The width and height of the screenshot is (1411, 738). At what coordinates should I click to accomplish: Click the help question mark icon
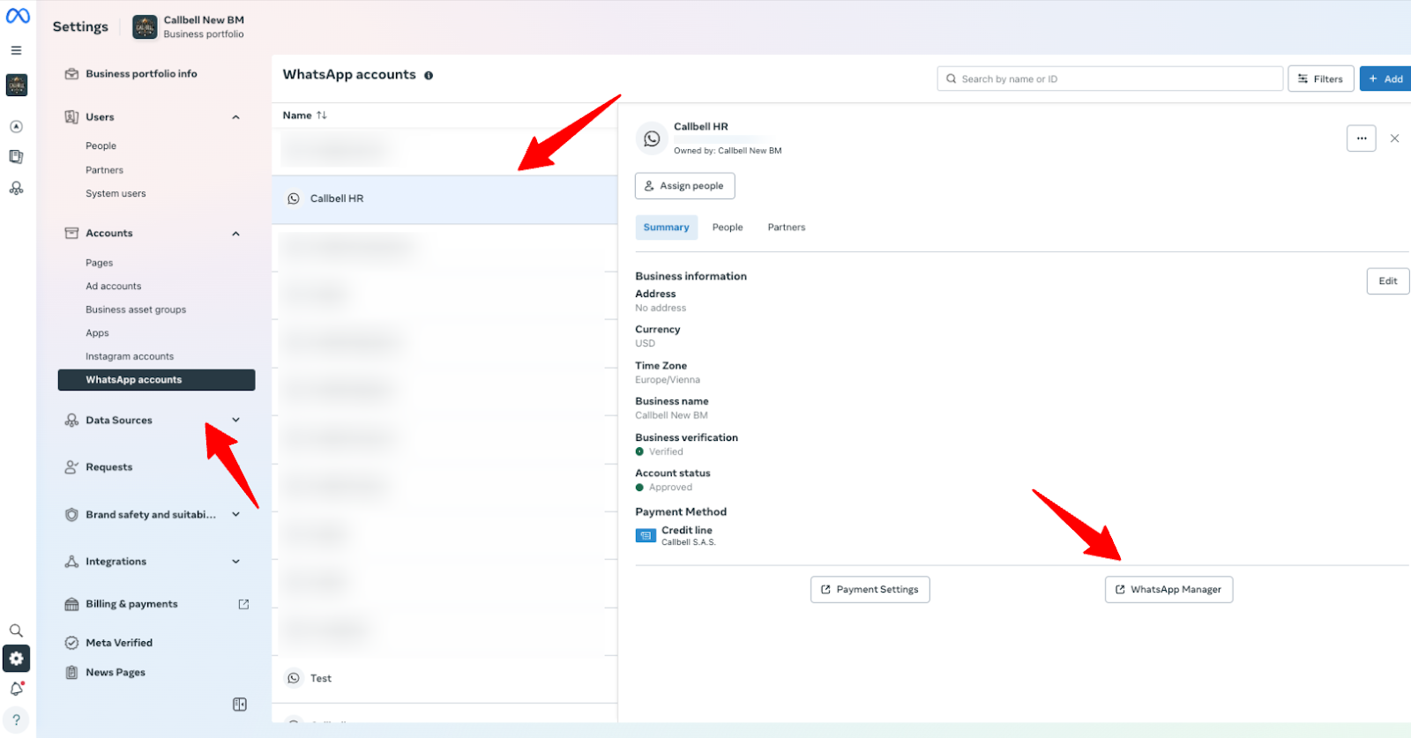coord(16,719)
